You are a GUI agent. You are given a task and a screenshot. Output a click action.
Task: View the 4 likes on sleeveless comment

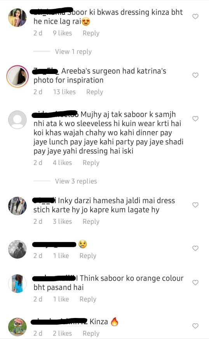click(62, 163)
